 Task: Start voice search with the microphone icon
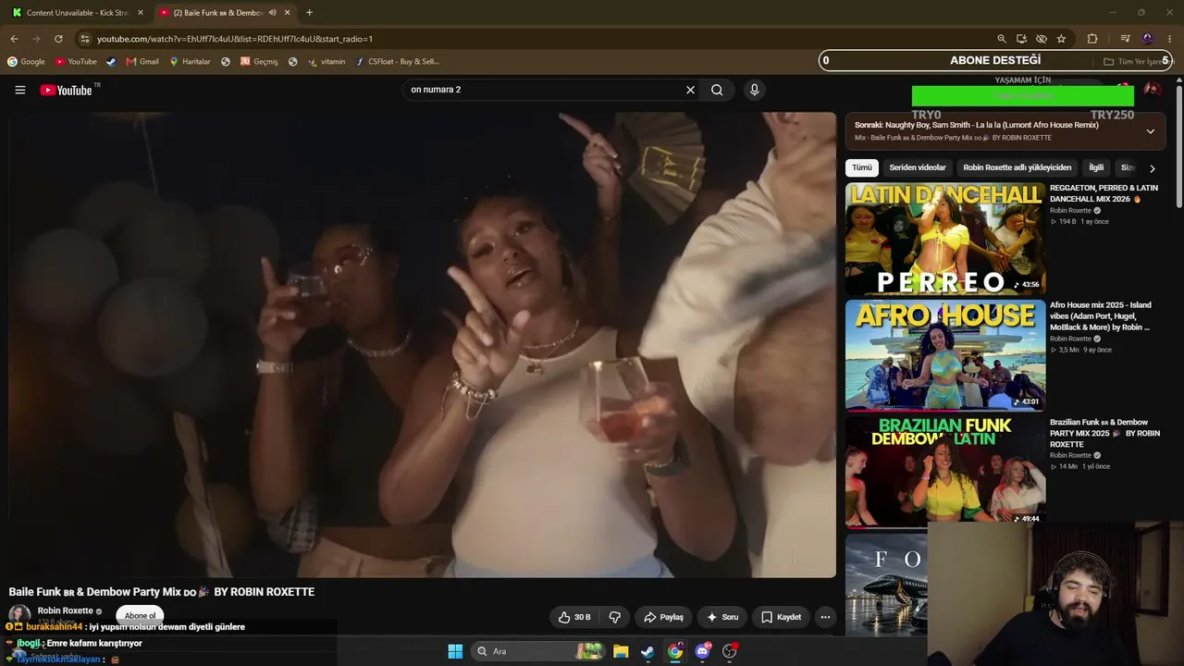(755, 90)
